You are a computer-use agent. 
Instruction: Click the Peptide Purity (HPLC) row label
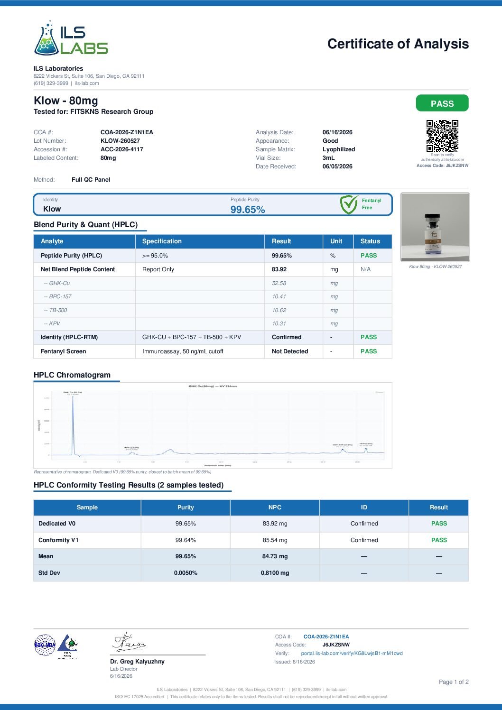(x=71, y=255)
